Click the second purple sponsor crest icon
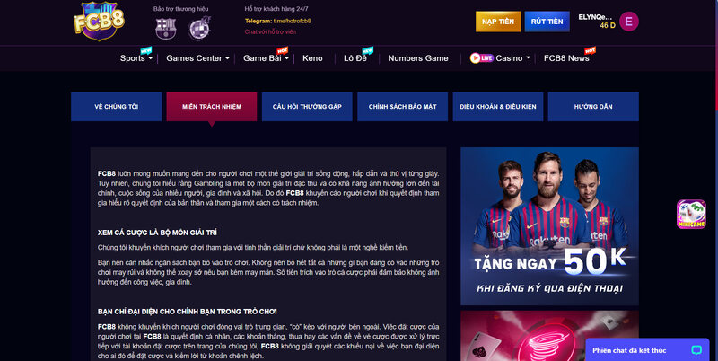This screenshot has height=361, width=718. click(199, 29)
